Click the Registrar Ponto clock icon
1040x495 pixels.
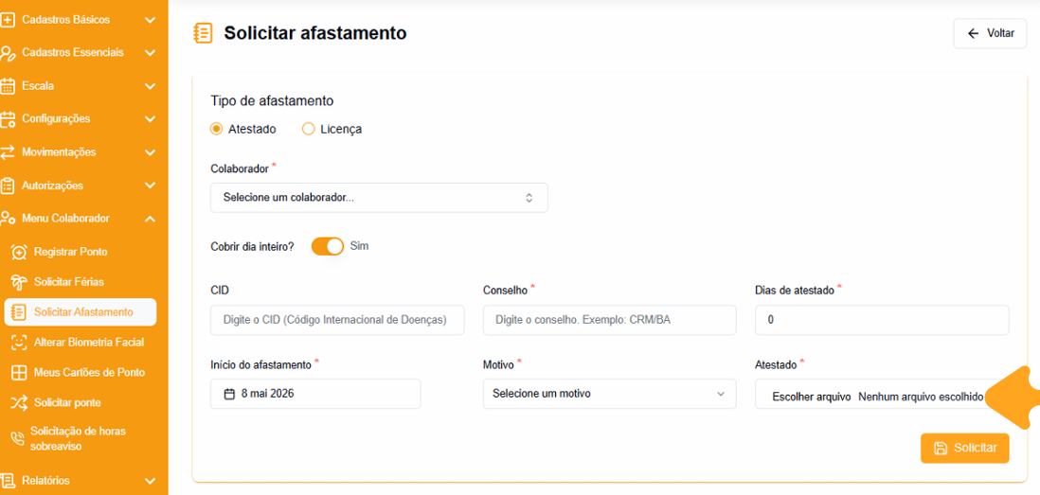pyautogui.click(x=20, y=252)
